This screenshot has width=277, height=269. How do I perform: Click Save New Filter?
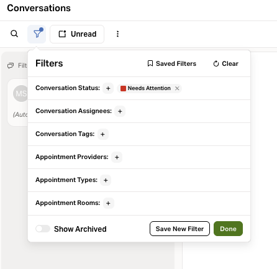point(179,229)
